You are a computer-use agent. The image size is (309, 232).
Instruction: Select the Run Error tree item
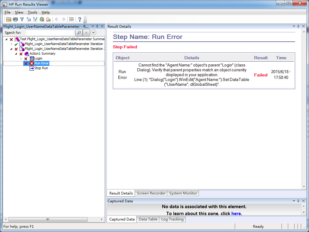[x=41, y=63]
